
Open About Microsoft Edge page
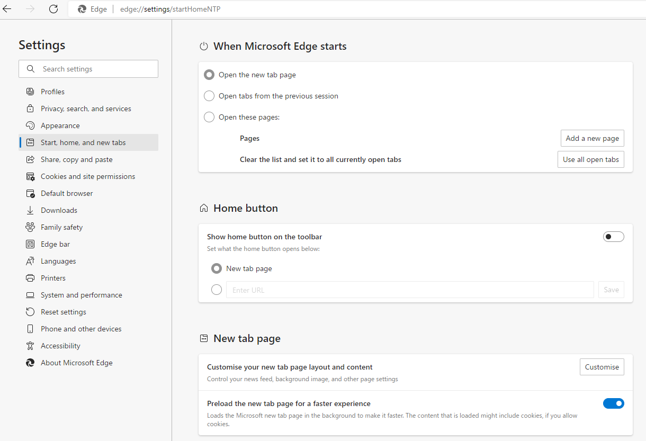(88, 363)
